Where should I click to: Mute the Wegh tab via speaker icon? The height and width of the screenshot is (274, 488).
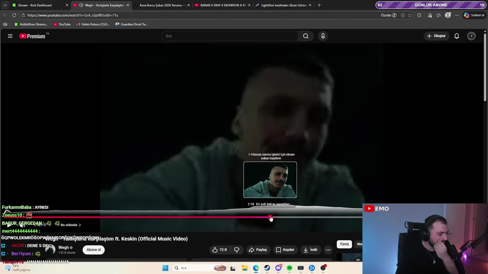coord(81,5)
